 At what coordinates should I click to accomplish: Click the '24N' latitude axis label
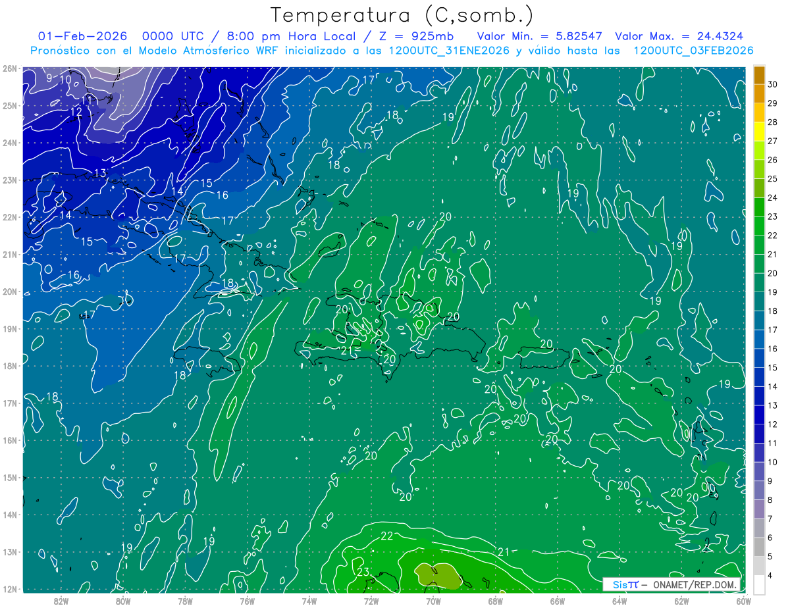(x=9, y=142)
